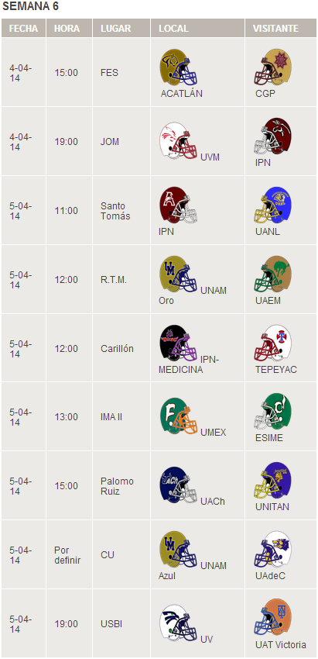Click the UANL blue helmet icon
The width and height of the screenshot is (318, 659).
273,205
